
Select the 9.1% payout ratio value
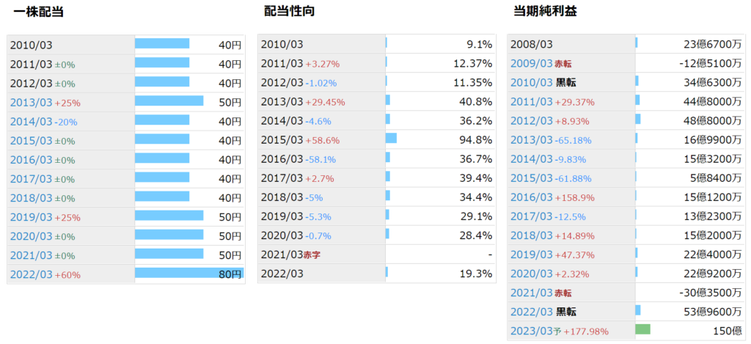(480, 45)
